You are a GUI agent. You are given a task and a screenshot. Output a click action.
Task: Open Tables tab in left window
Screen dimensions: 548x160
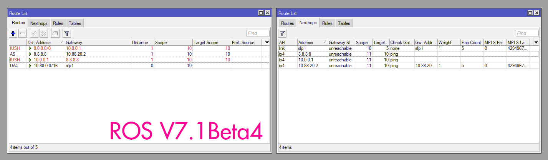(75, 23)
